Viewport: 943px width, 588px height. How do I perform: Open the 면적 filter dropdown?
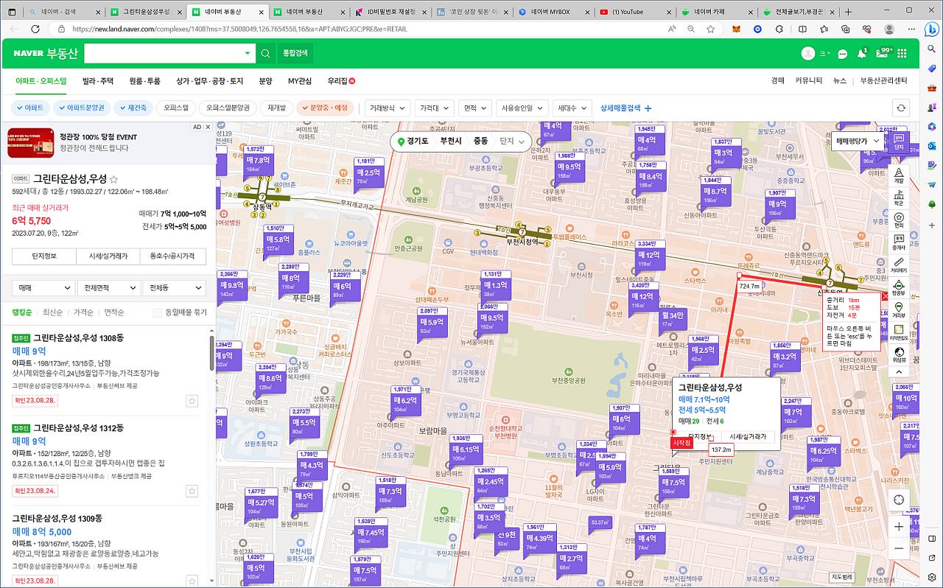click(474, 108)
